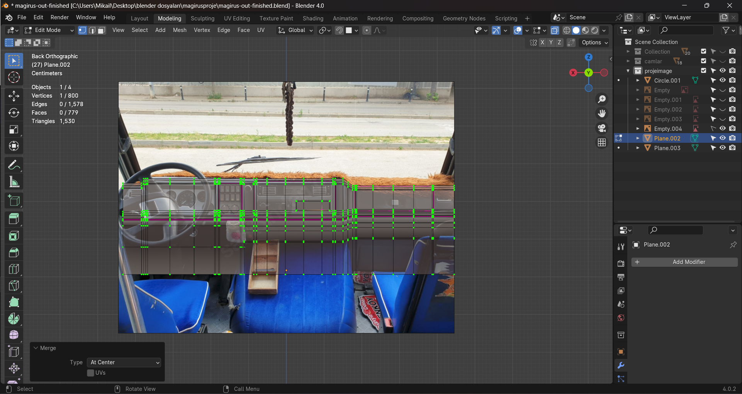Open the Edit Mode dropdown

pyautogui.click(x=49, y=30)
